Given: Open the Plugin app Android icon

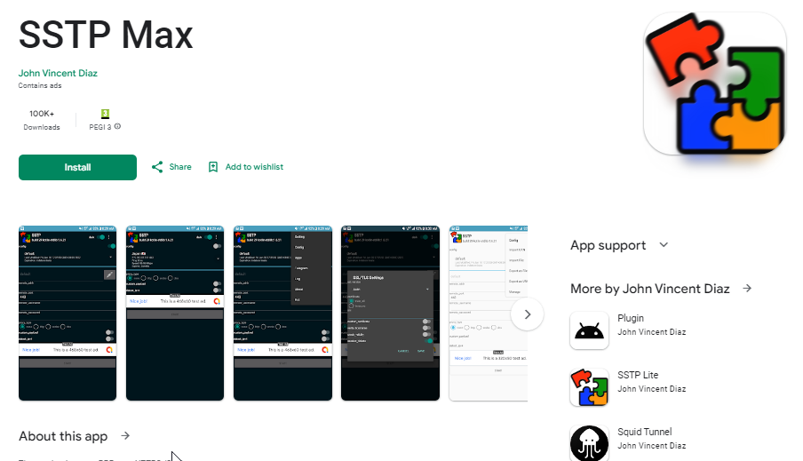Looking at the screenshot, I should 589,330.
